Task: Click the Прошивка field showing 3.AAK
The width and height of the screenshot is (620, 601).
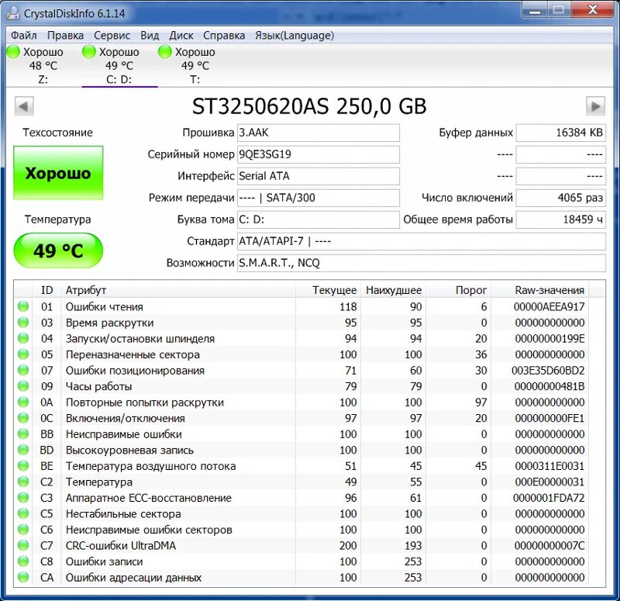Action: [319, 133]
